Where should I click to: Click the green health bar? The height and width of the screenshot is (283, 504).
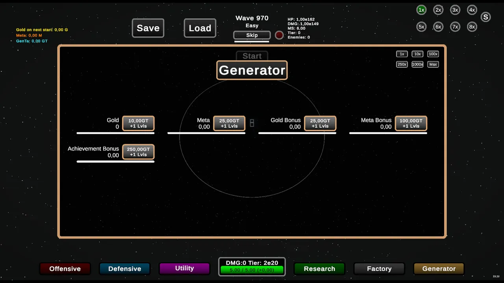pyautogui.click(x=252, y=270)
